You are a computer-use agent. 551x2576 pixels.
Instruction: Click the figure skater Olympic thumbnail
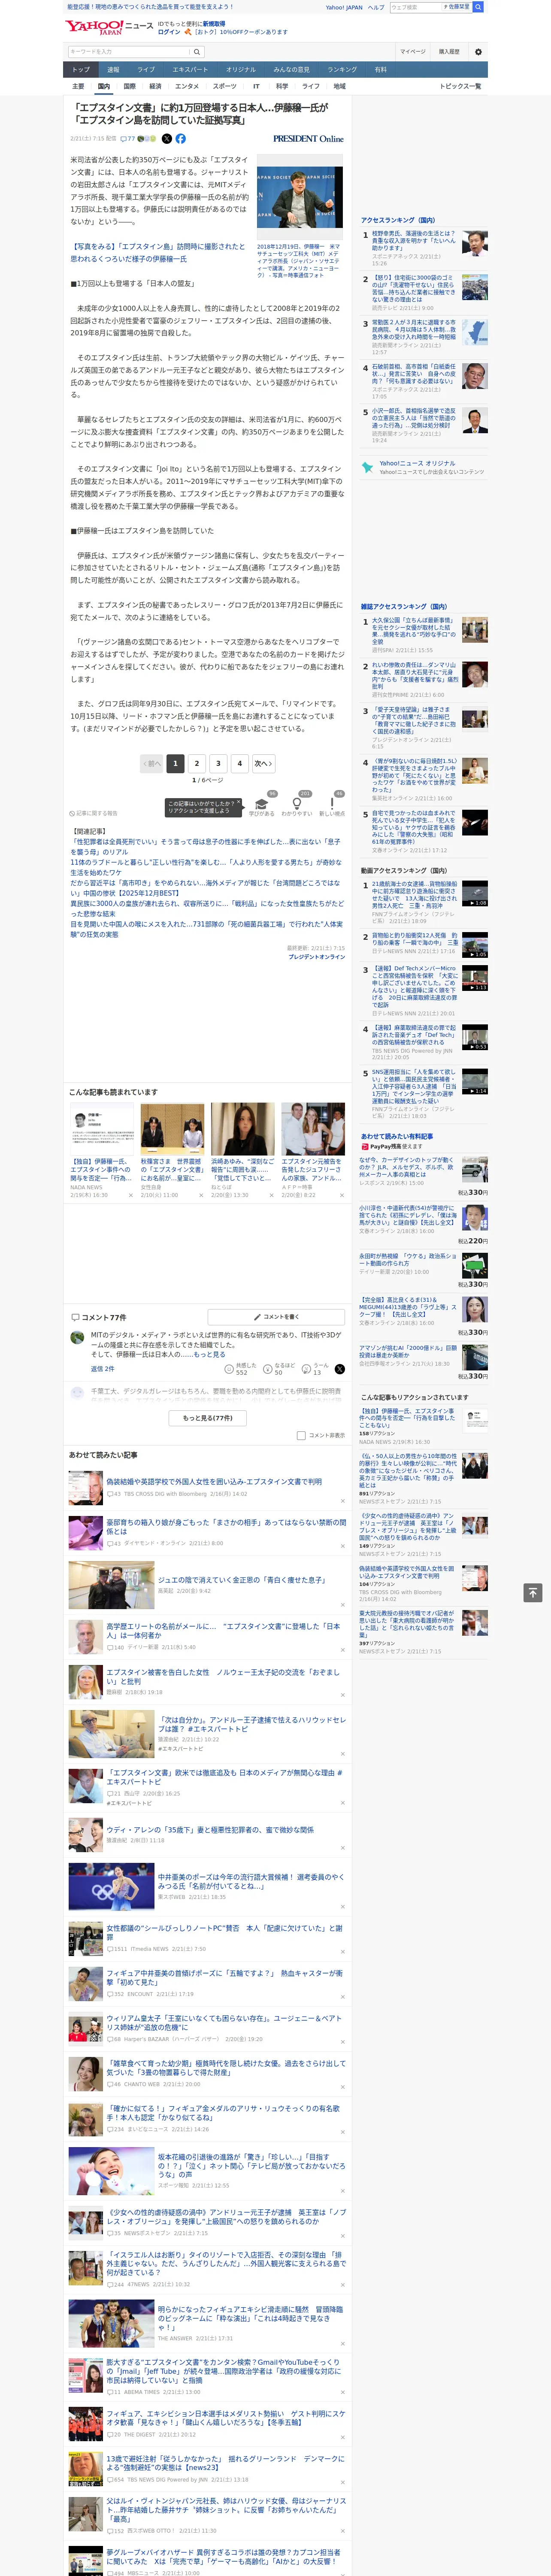[x=111, y=1886]
